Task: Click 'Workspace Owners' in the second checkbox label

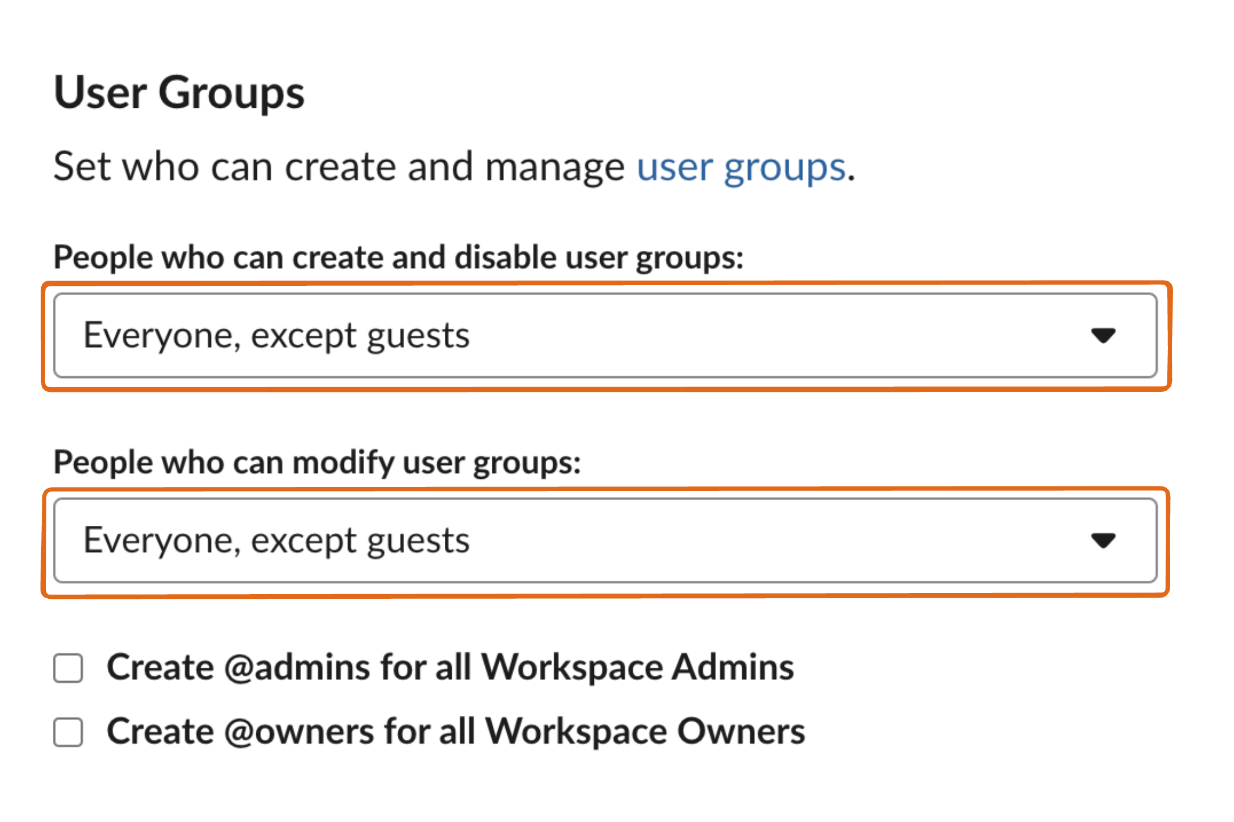Action: point(645,732)
